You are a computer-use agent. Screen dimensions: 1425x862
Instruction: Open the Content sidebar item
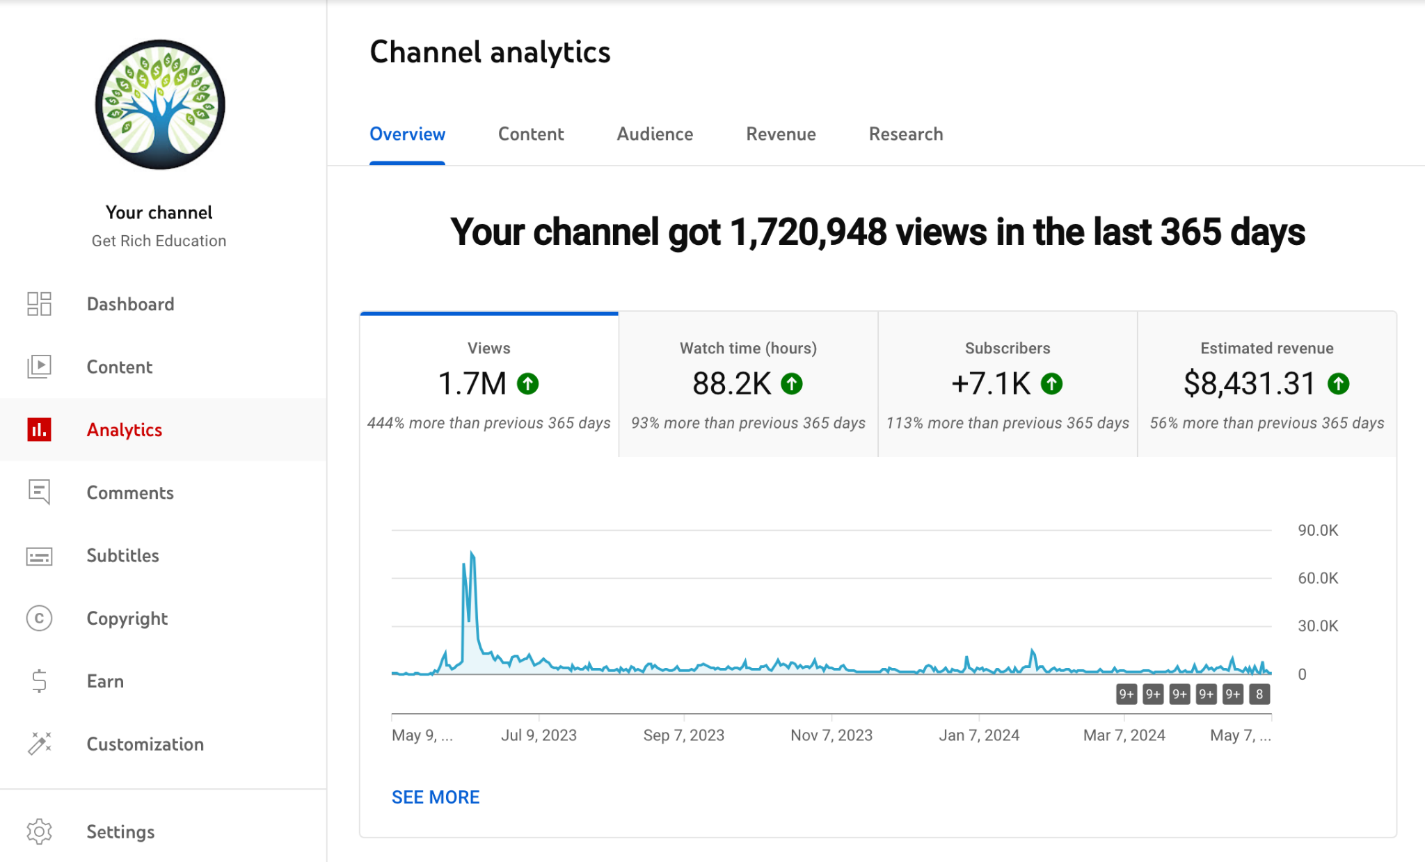pyautogui.click(x=163, y=367)
